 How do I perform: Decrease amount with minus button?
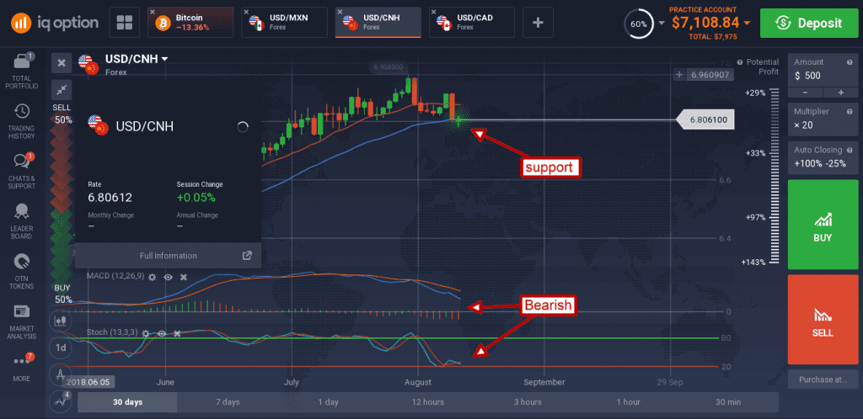point(805,93)
